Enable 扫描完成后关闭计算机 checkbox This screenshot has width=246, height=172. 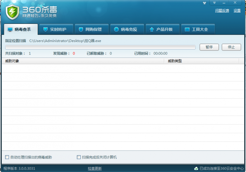79,157
